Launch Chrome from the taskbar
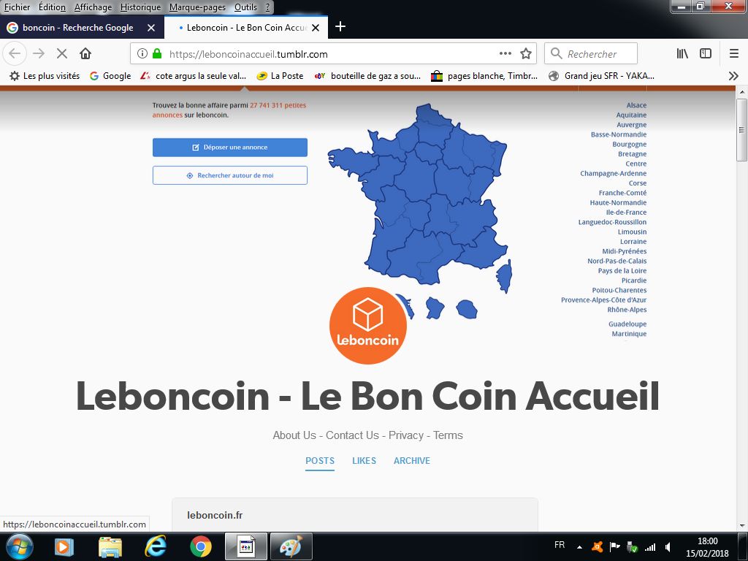Screen dimensions: 748x561 coord(200,546)
